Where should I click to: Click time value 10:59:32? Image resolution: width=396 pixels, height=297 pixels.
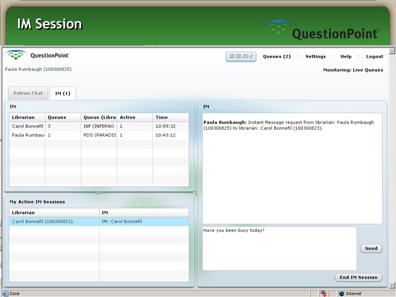(x=166, y=126)
